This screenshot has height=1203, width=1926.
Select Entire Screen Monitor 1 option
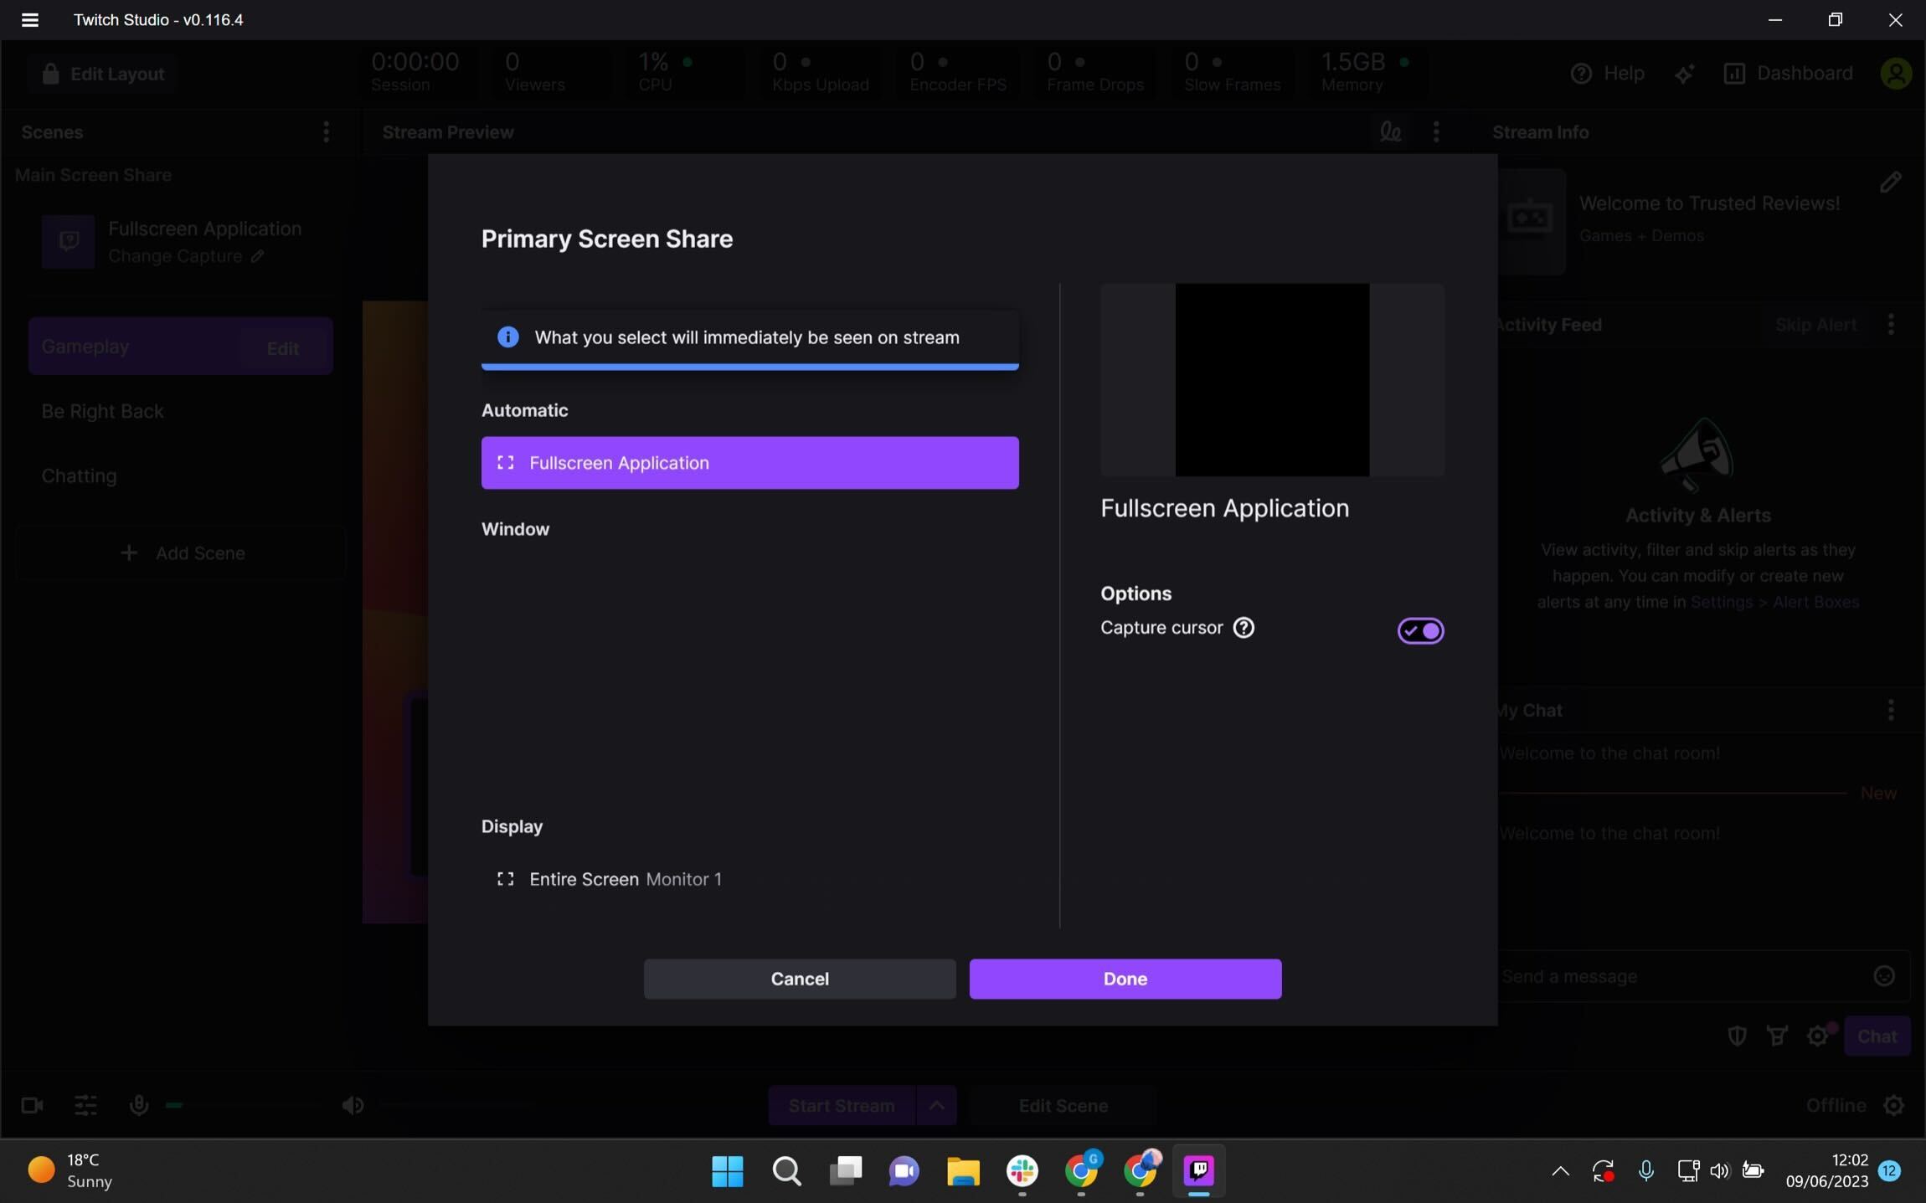point(749,879)
